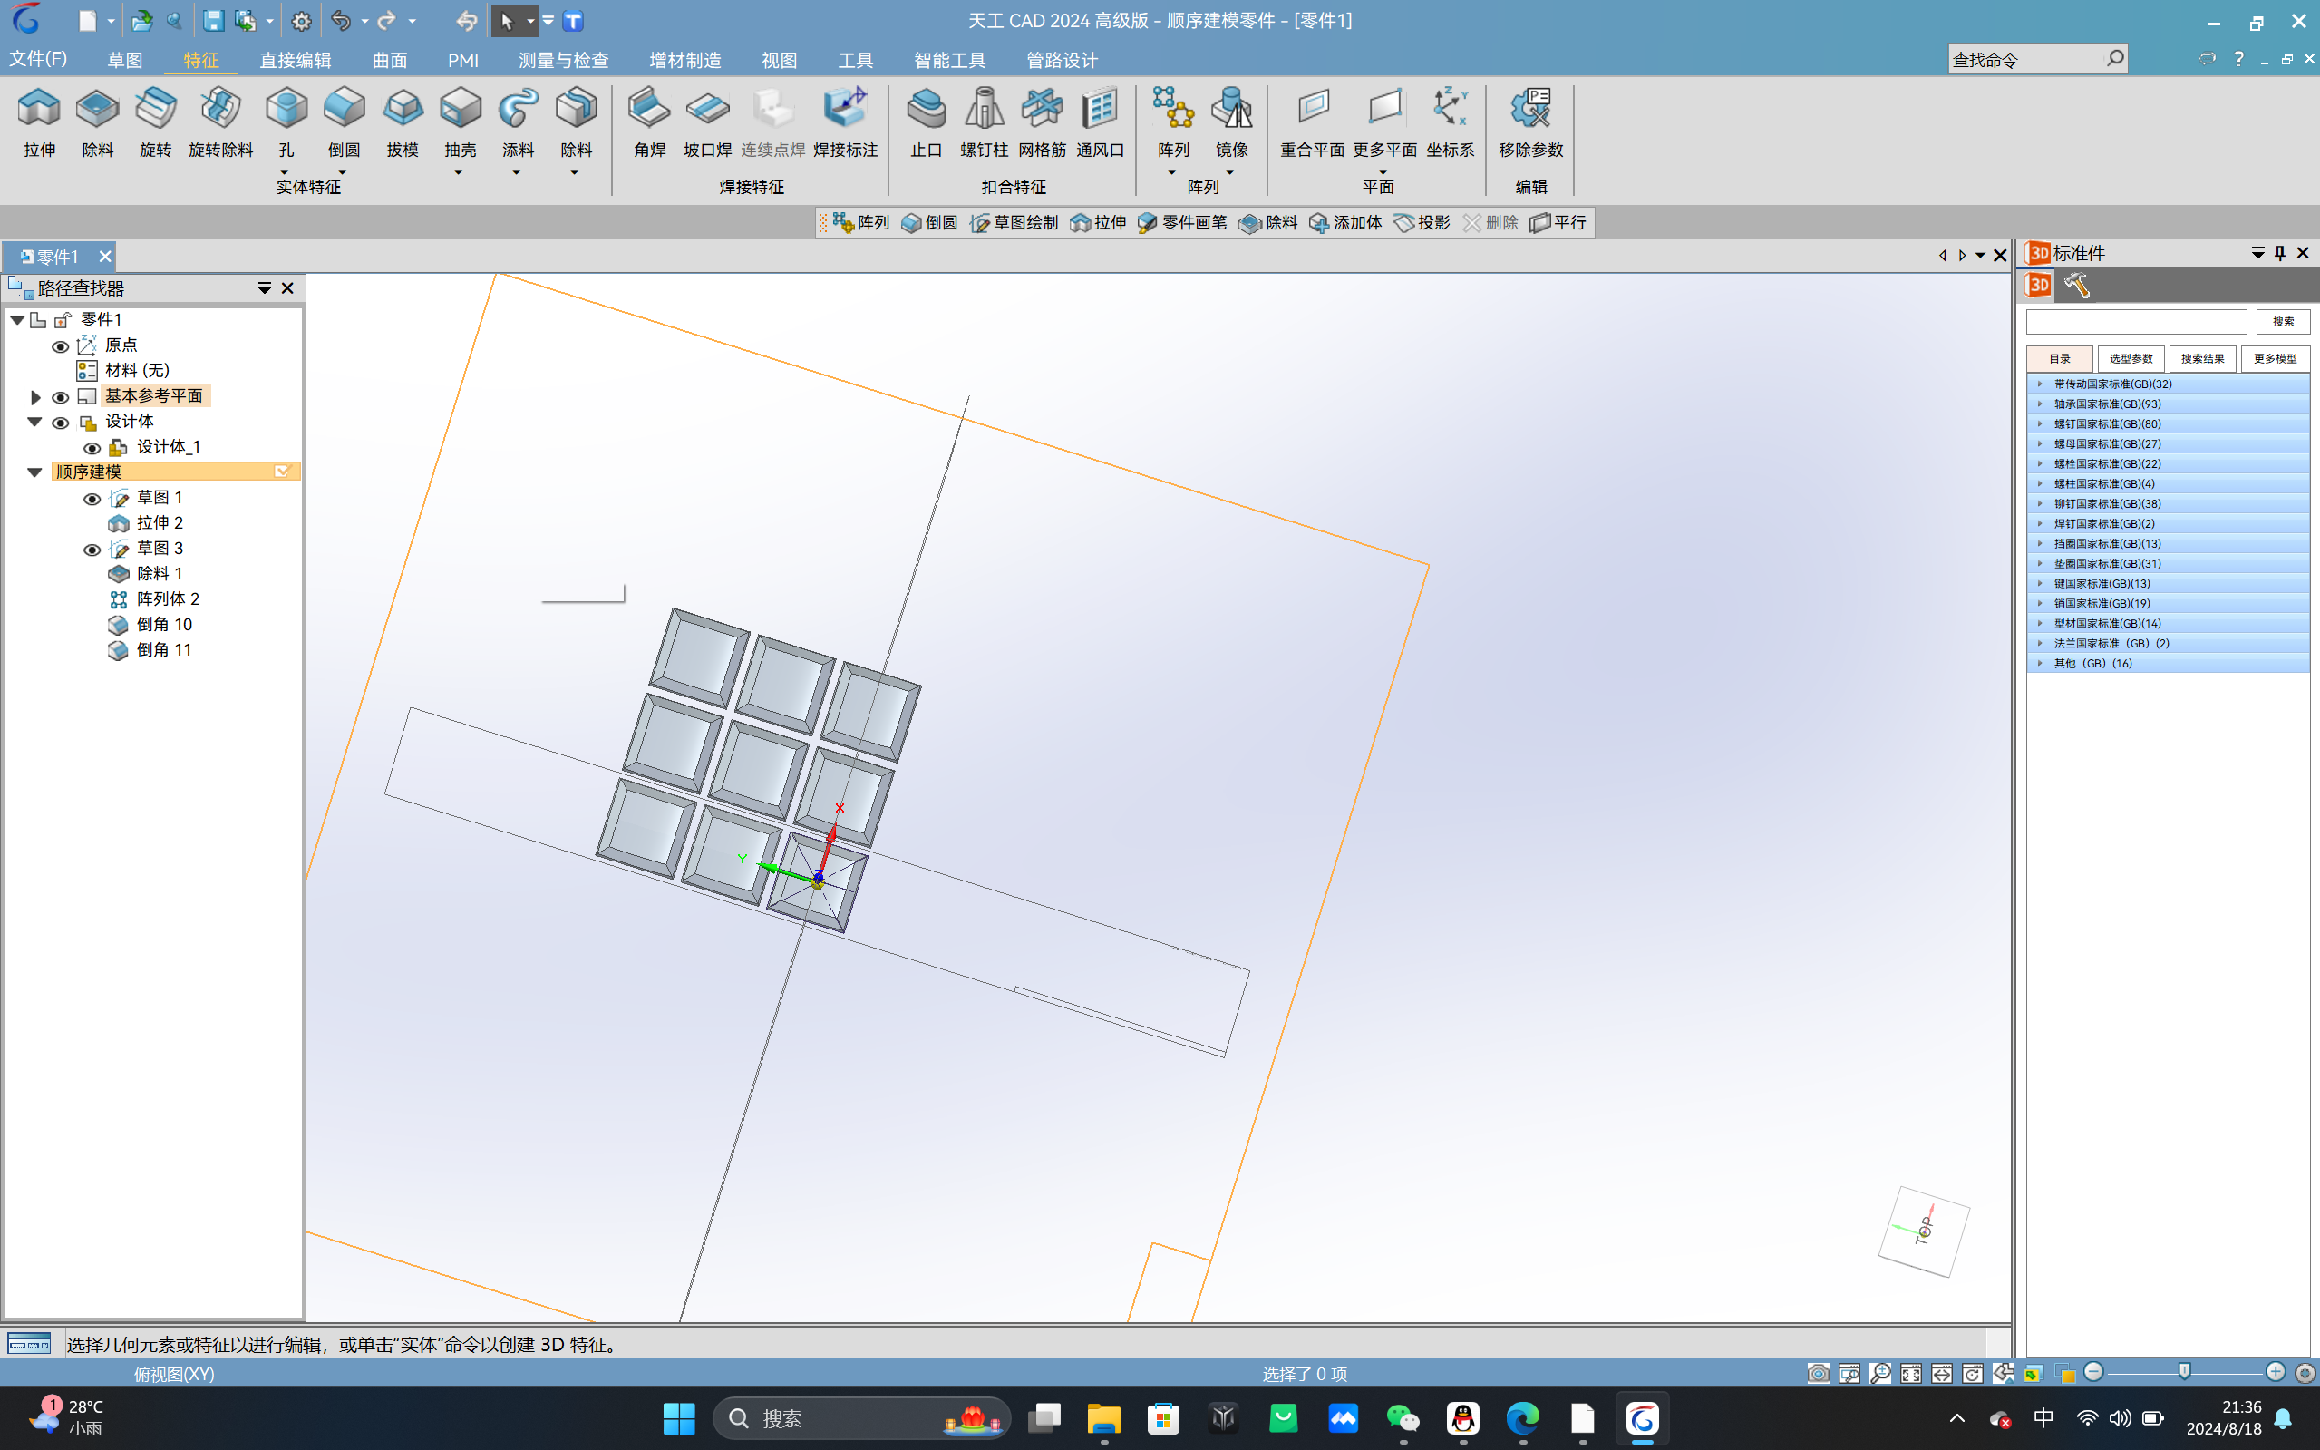The width and height of the screenshot is (2320, 1450).
Task: Select the 重合平面 coincident plane tool
Action: [x=1313, y=122]
